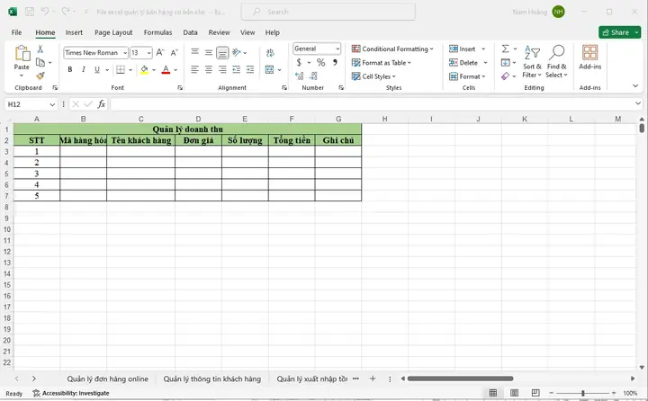Click Format cells button
Viewport: 648px width, 401px height.
tap(467, 76)
